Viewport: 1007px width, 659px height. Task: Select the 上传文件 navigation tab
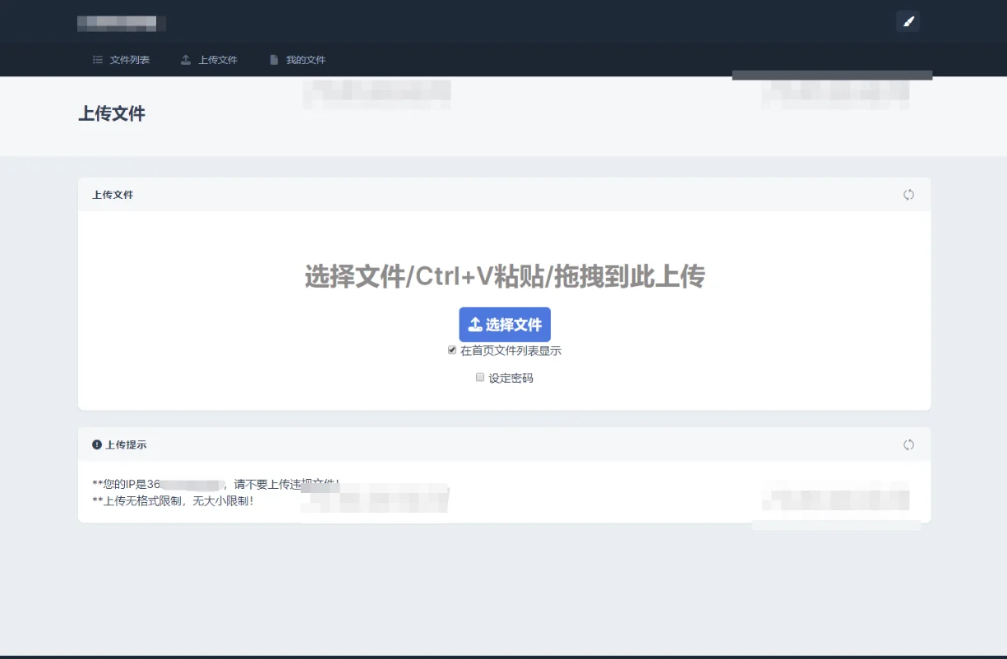[217, 59]
